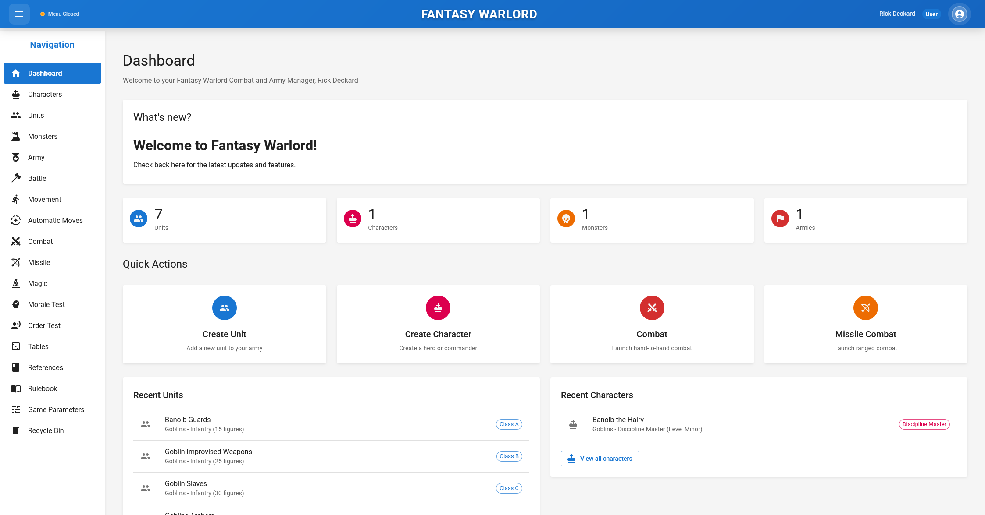Open the Rulebook navigation item
Image resolution: width=985 pixels, height=515 pixels.
tap(43, 388)
